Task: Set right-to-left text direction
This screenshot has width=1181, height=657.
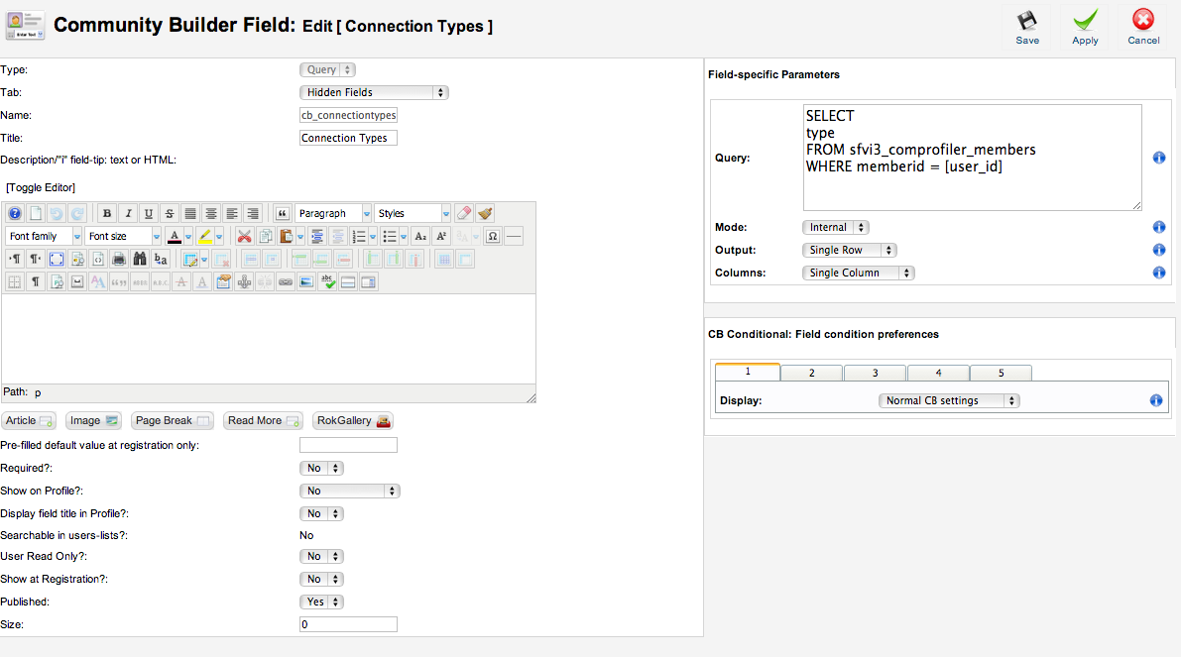Action: [36, 259]
